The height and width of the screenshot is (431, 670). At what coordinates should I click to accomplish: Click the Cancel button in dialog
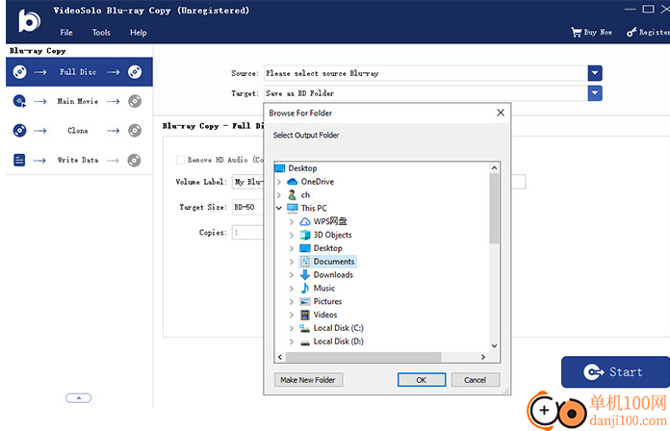(476, 380)
